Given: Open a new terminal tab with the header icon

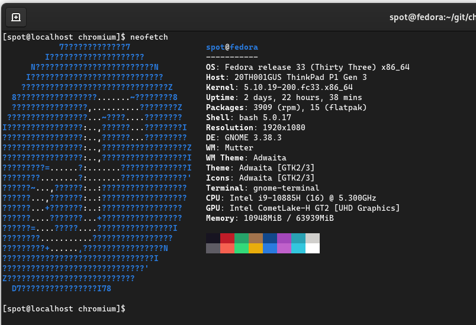Looking at the screenshot, I should pos(16,17).
